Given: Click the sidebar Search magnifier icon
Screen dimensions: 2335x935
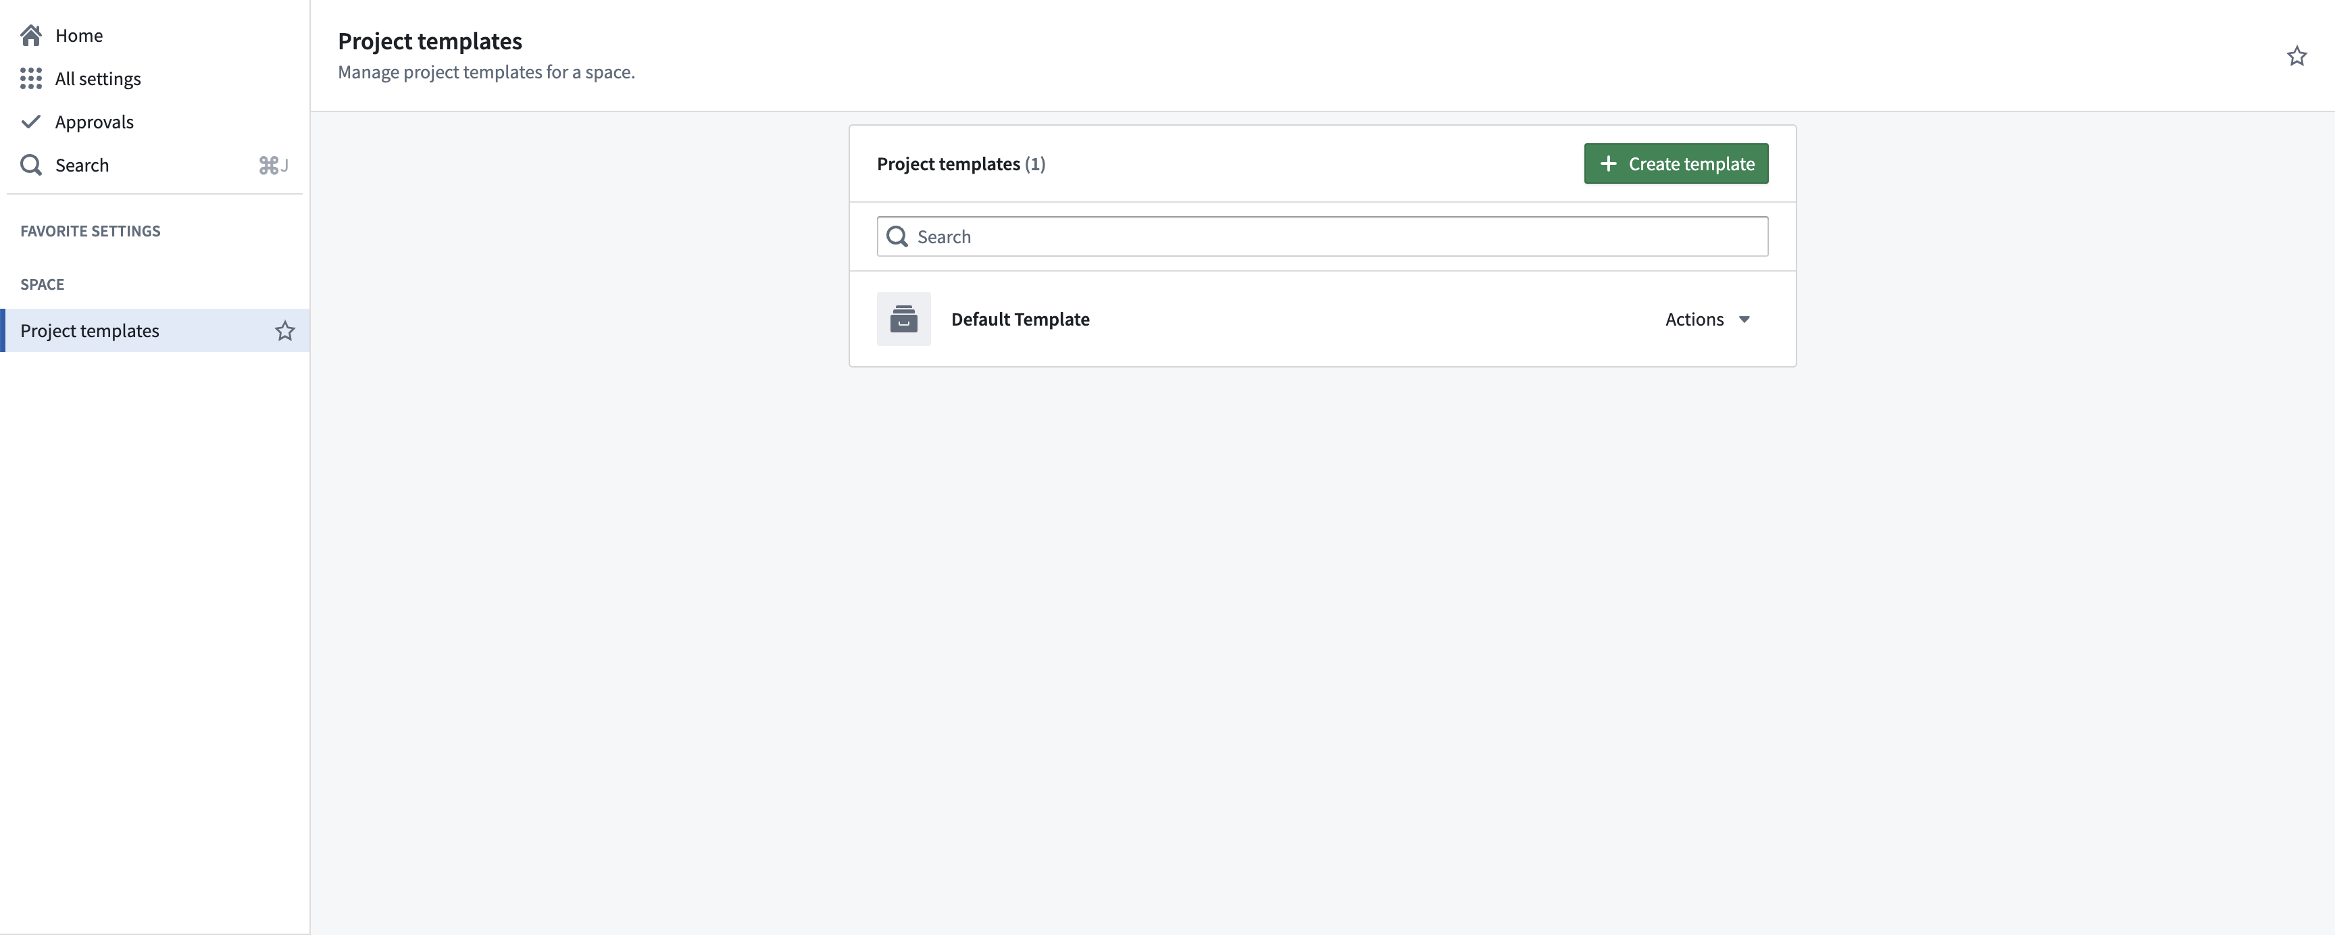Looking at the screenshot, I should 31,165.
